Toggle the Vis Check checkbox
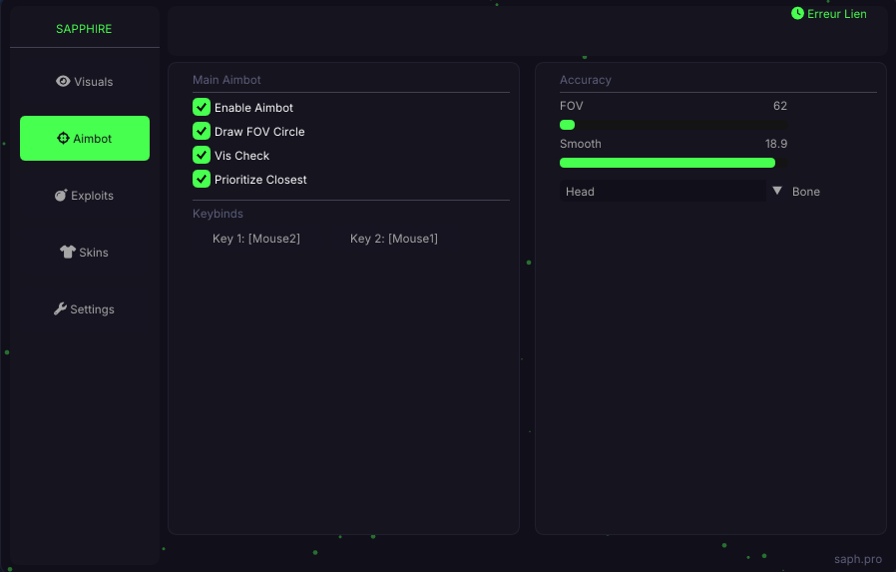This screenshot has height=572, width=896. click(202, 155)
